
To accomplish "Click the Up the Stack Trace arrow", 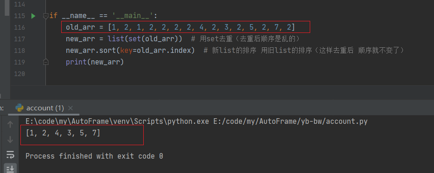I will pos(10,125).
